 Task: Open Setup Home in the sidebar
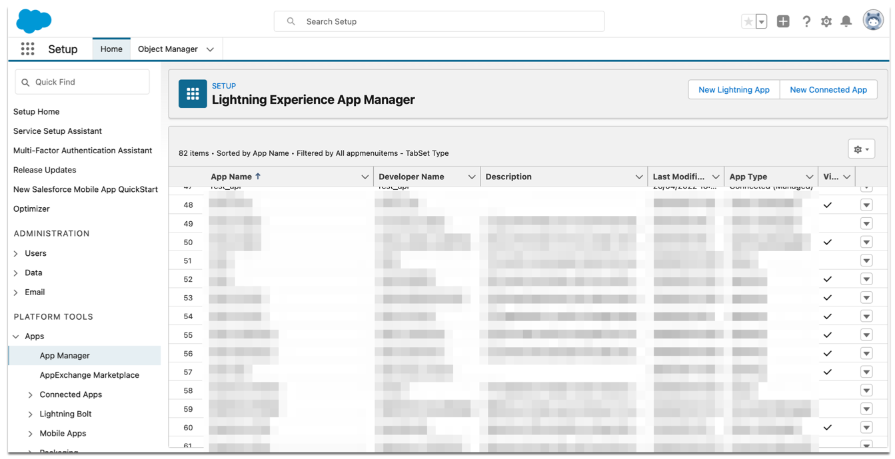[37, 112]
